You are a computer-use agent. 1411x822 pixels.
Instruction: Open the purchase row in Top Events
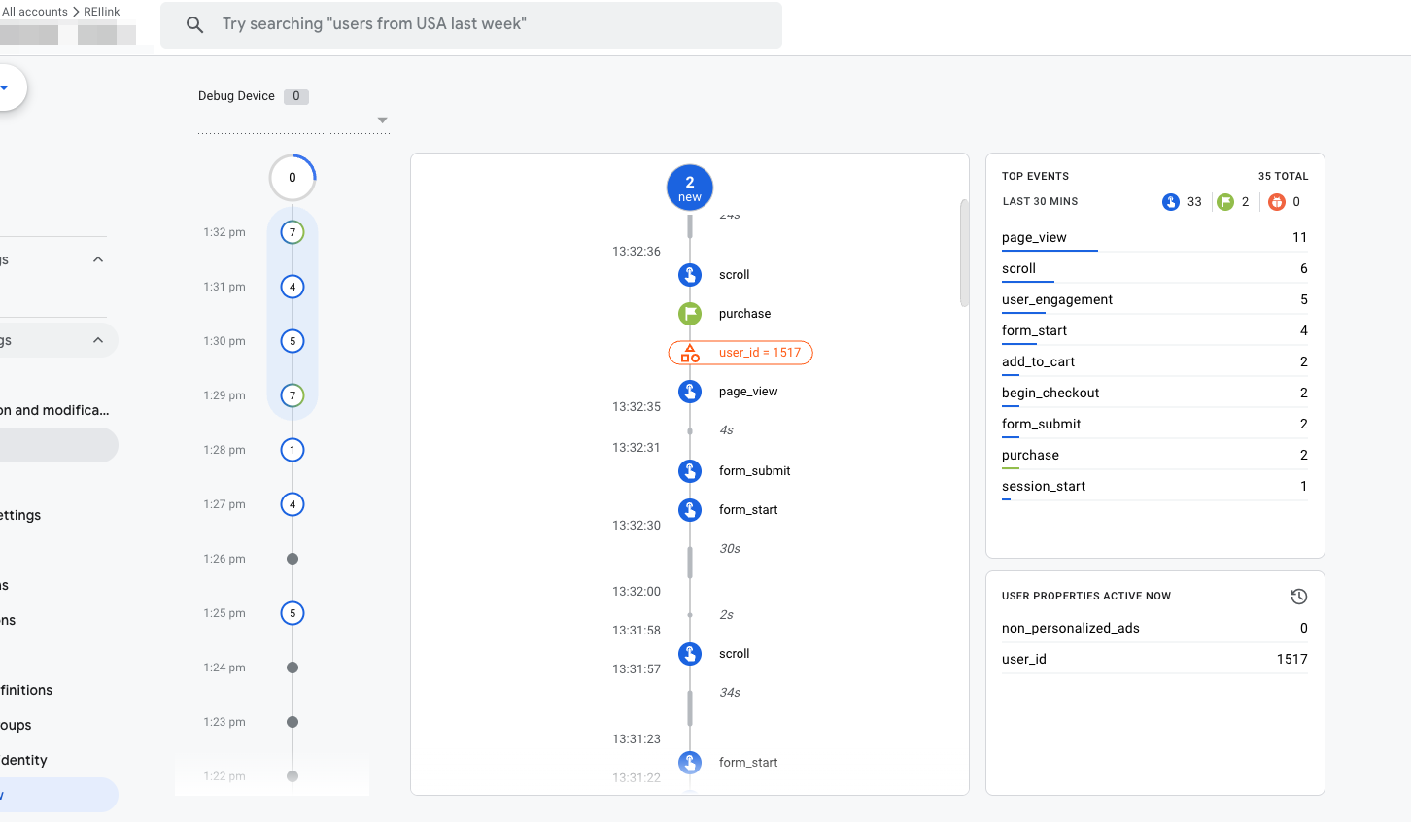[1154, 456]
